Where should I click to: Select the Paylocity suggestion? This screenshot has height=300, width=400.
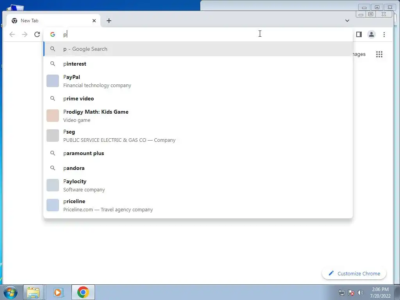click(198, 185)
